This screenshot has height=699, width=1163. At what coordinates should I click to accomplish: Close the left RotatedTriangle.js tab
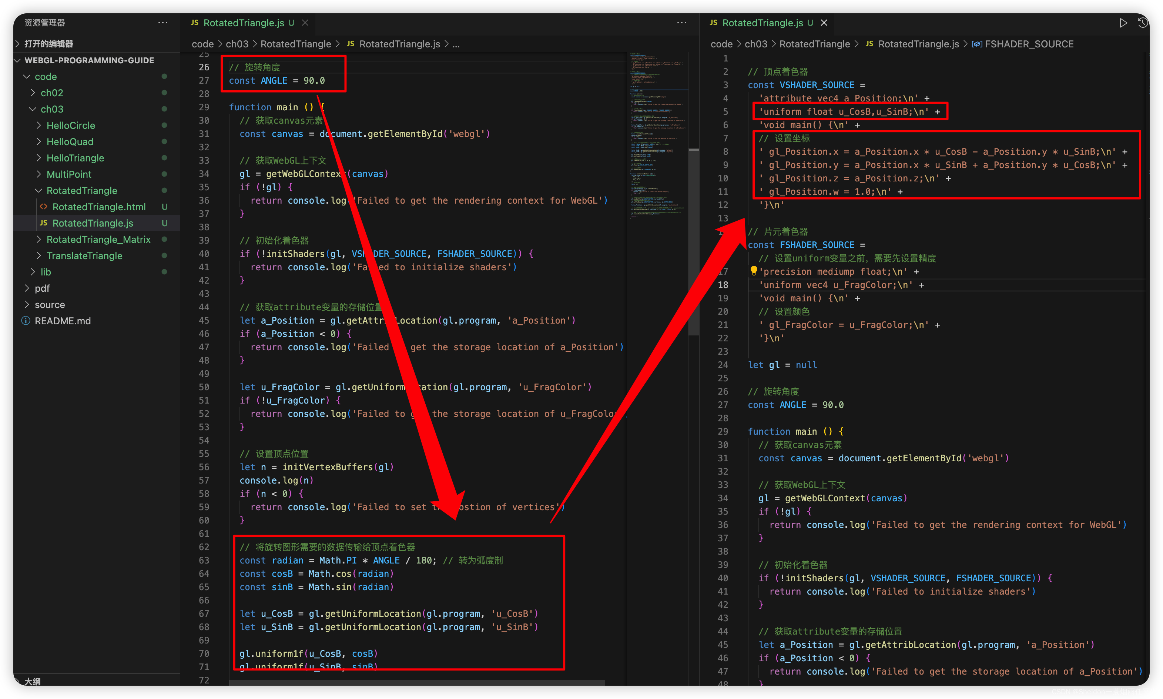click(305, 23)
